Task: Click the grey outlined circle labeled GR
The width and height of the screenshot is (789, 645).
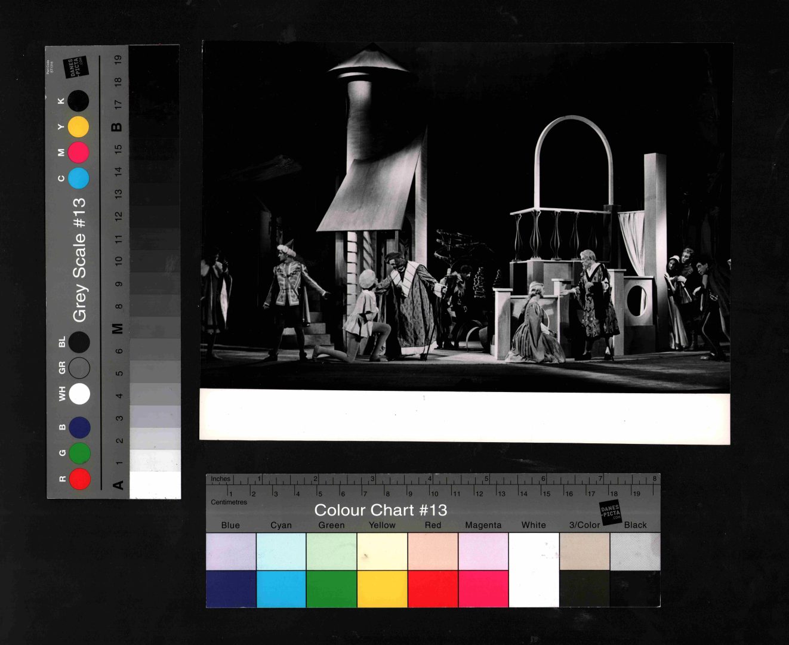Action: pyautogui.click(x=79, y=368)
